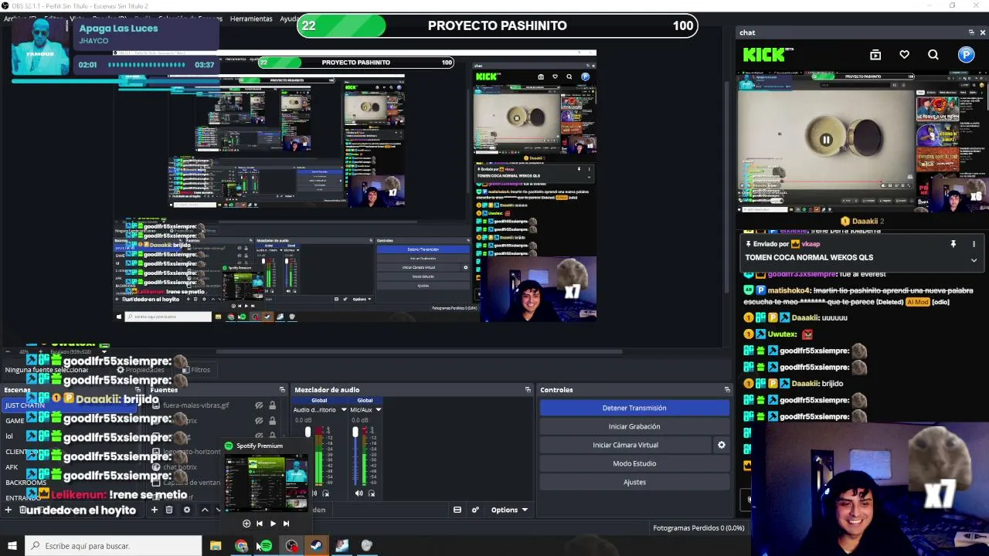Select the GAME scene

[x=15, y=421]
